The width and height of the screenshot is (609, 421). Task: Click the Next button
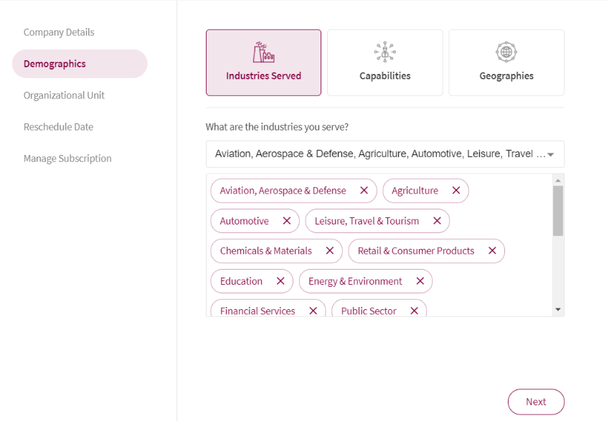click(536, 402)
